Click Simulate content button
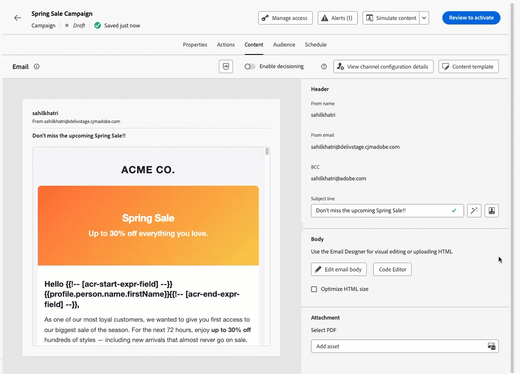520x374 pixels. (x=391, y=18)
